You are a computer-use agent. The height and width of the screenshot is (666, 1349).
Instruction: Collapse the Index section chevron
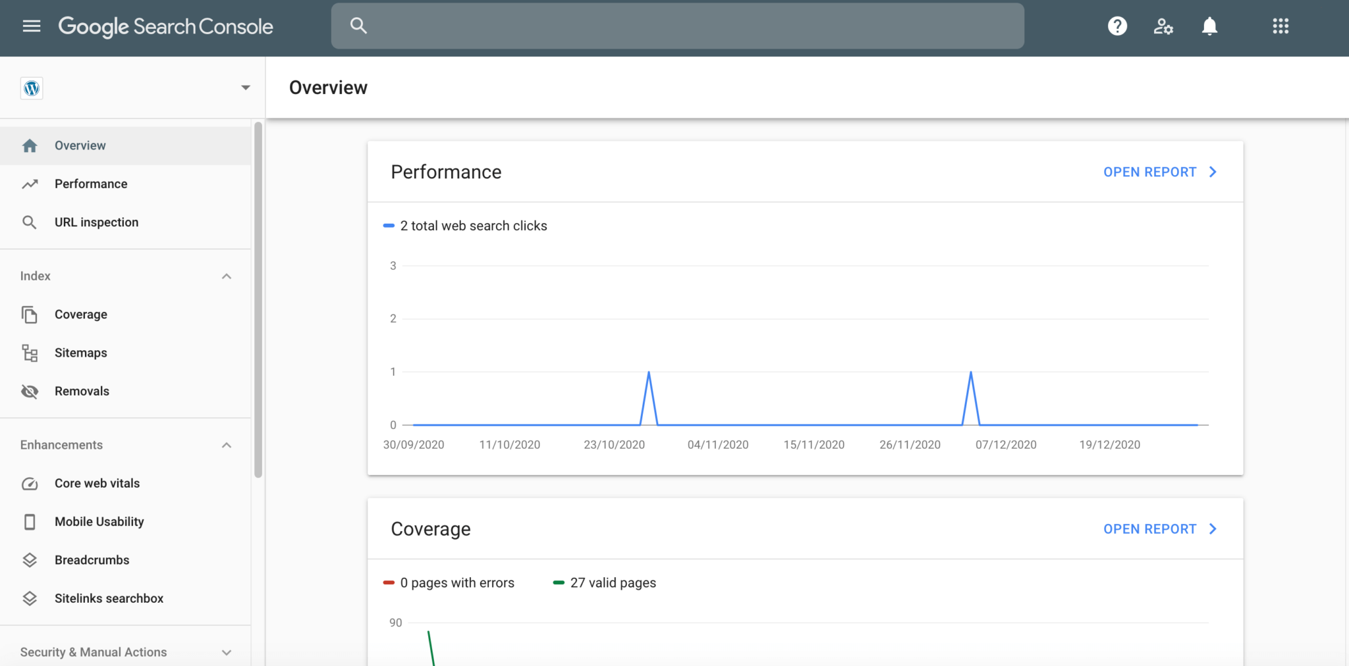tap(227, 276)
